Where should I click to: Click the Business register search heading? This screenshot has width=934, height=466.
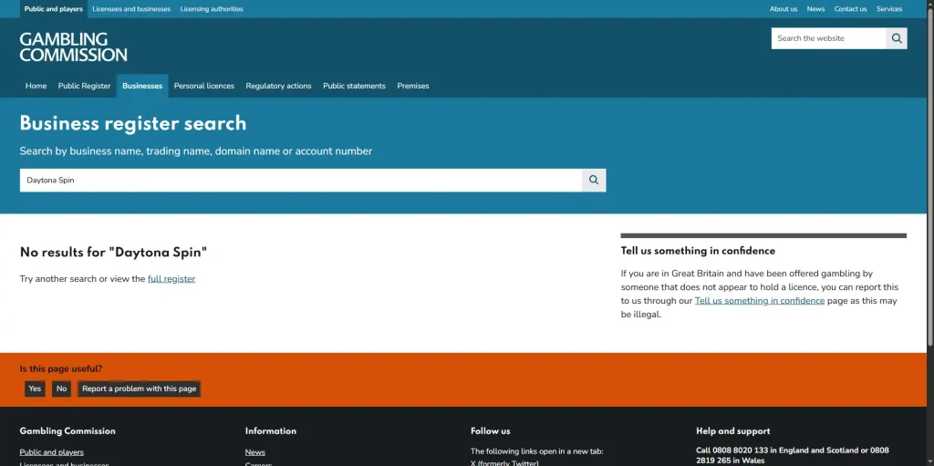(133, 123)
